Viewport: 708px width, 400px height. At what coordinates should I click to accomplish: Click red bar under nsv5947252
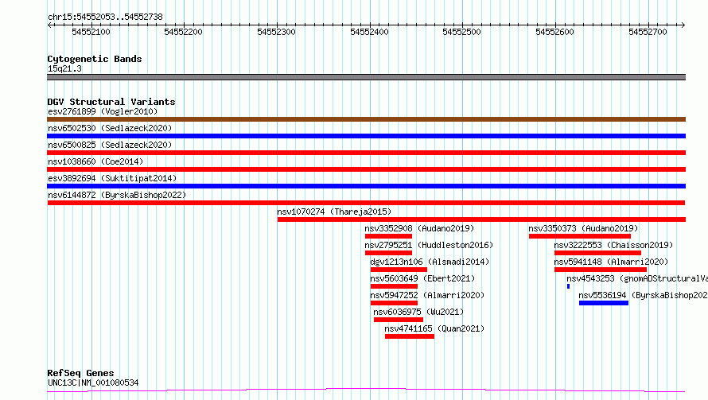[394, 303]
